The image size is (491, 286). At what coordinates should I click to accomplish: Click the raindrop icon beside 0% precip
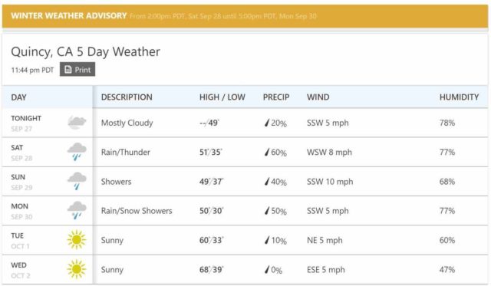267,269
